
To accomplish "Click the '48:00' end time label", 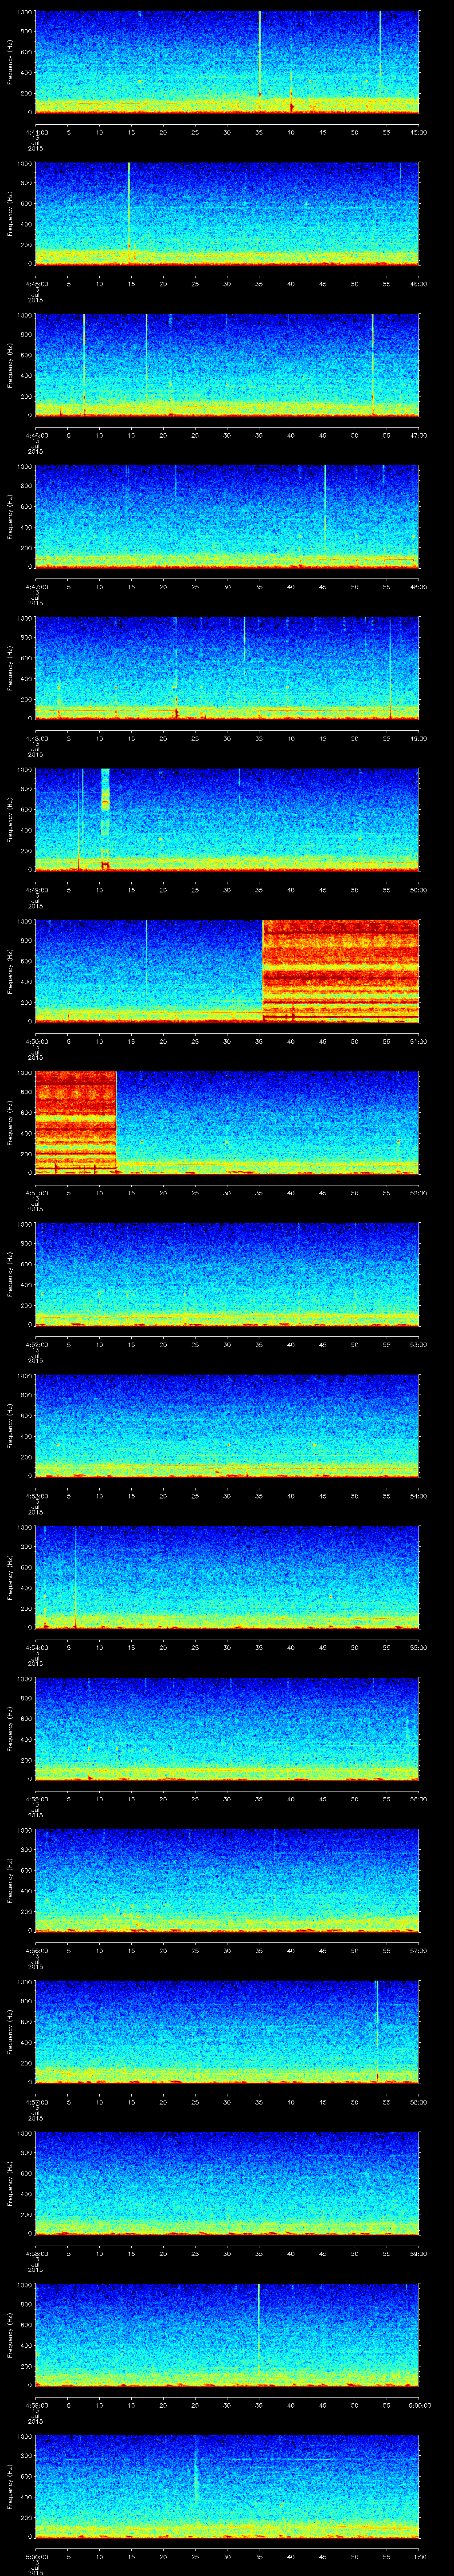I will pos(419,587).
